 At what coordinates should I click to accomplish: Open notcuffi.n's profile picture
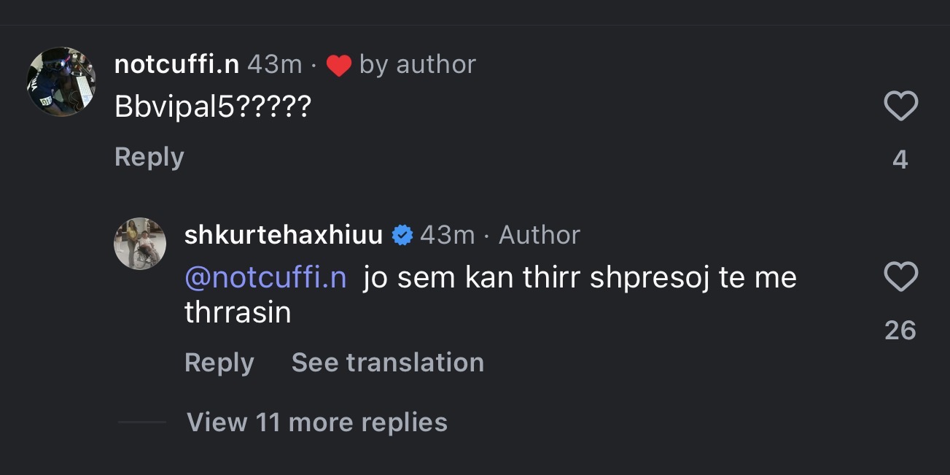[x=61, y=82]
